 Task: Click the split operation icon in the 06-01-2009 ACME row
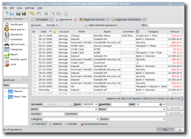[x=137, y=49]
